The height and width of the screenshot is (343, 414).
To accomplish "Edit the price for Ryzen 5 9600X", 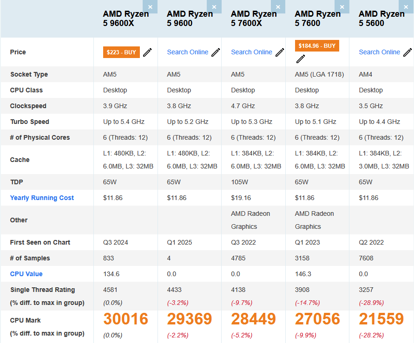I will 147,52.
